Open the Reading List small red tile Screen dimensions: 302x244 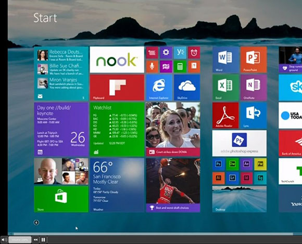(x=152, y=52)
